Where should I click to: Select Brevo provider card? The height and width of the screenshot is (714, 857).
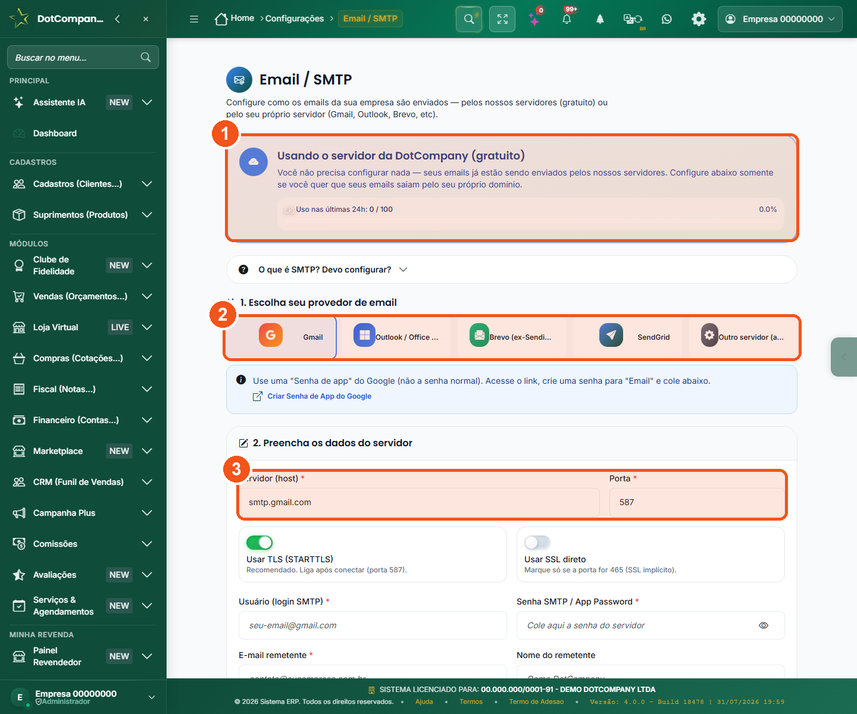511,337
